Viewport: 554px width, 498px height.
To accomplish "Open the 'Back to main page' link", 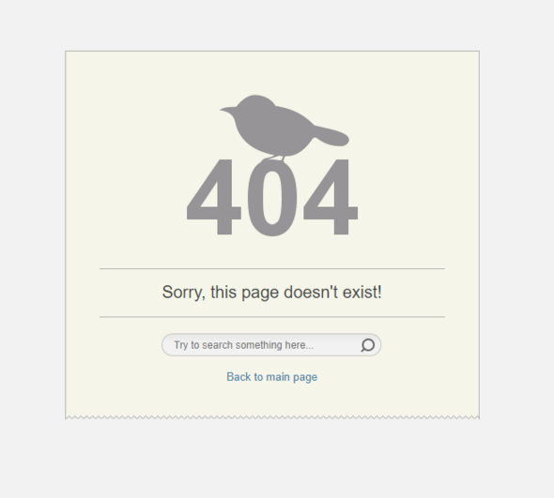I will pos(271,377).
